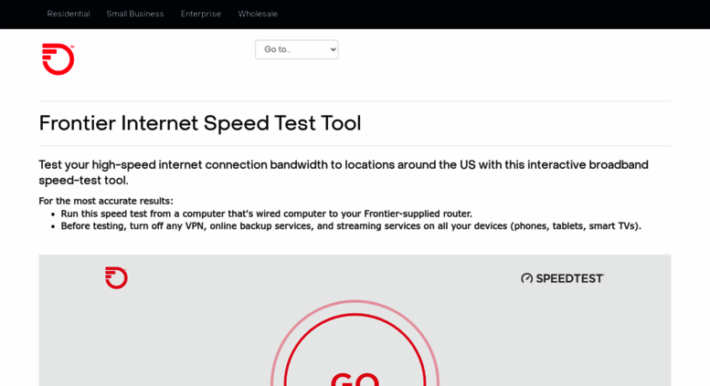
Task: Expand the "Go to..." dropdown
Action: [x=297, y=49]
